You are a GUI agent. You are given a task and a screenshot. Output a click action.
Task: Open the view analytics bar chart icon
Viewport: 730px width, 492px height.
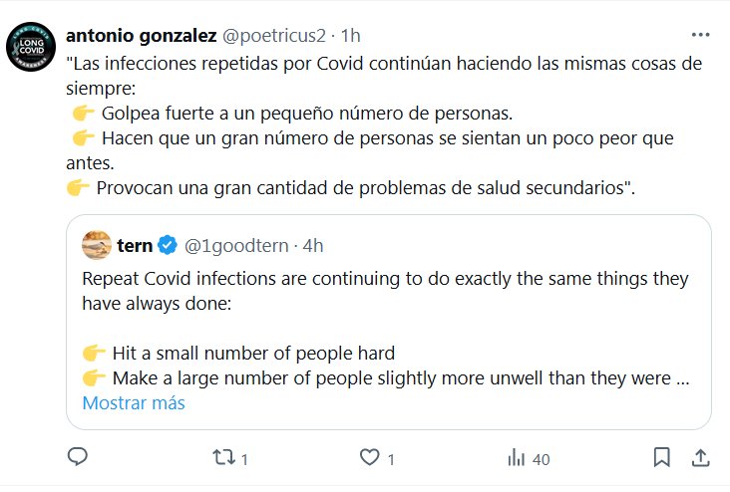[x=517, y=458]
